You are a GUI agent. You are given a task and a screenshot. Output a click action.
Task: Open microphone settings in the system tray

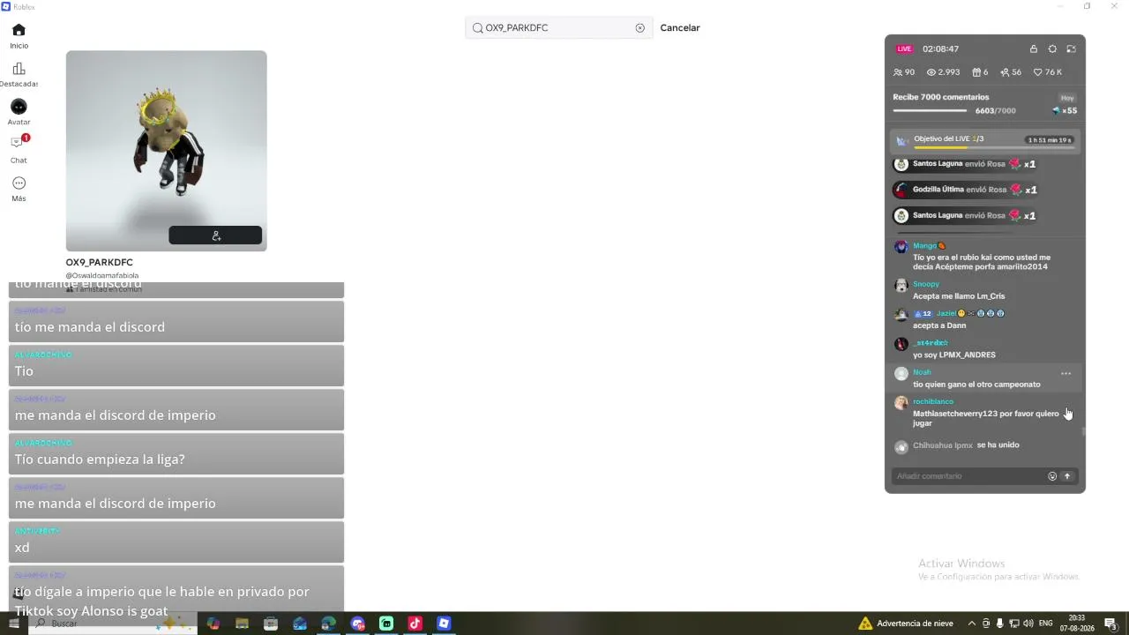point(1000,624)
